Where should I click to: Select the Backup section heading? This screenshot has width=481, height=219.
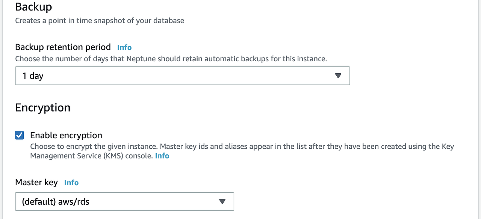pos(33,6)
